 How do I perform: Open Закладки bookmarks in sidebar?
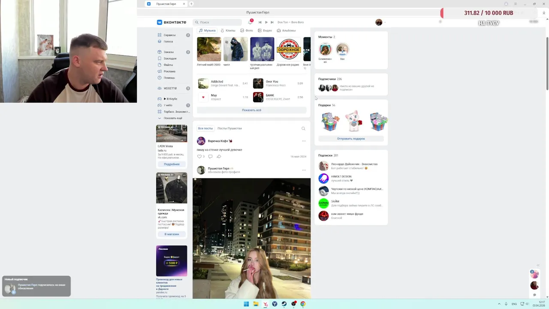point(173,58)
